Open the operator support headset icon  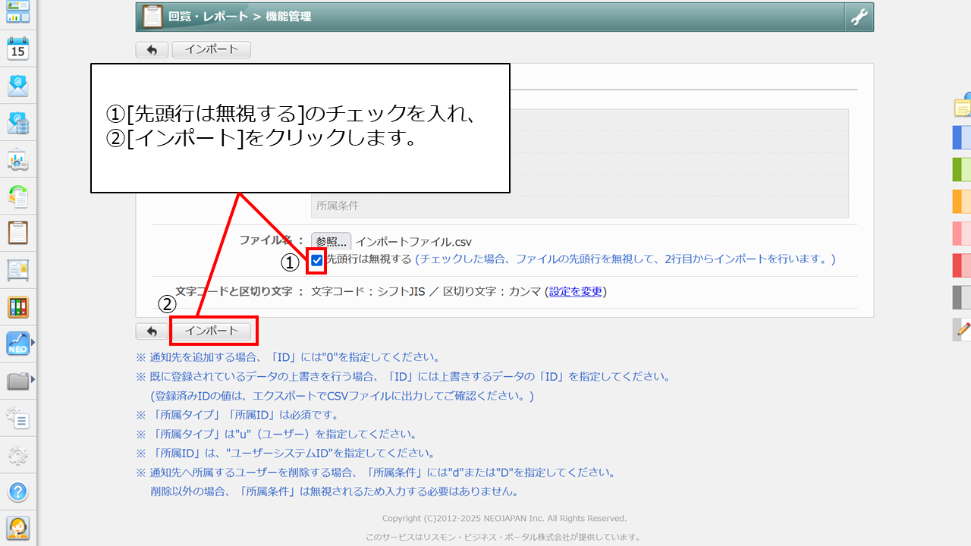18,527
